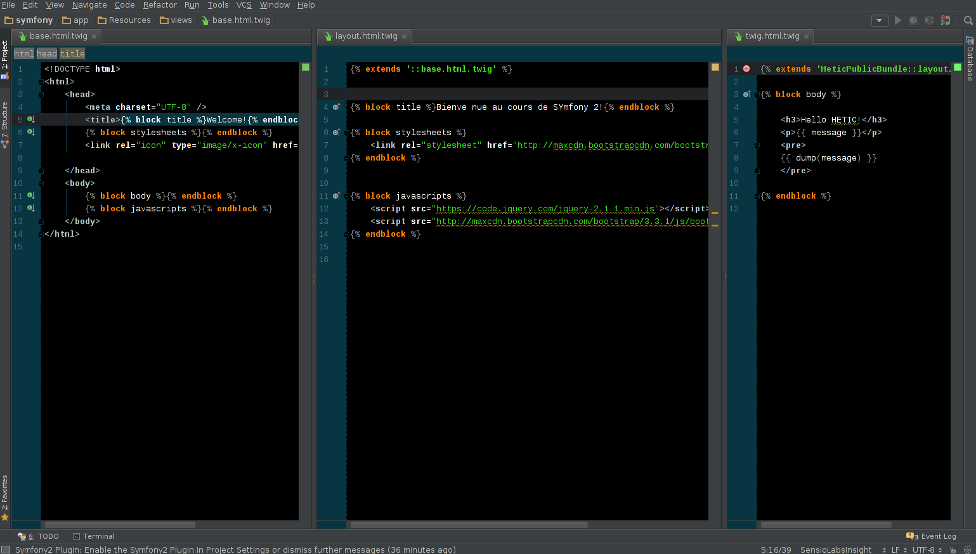Screen dimensions: 976x554
Task: Collapse javascripts block fold in layout.html.twig
Action: point(346,196)
